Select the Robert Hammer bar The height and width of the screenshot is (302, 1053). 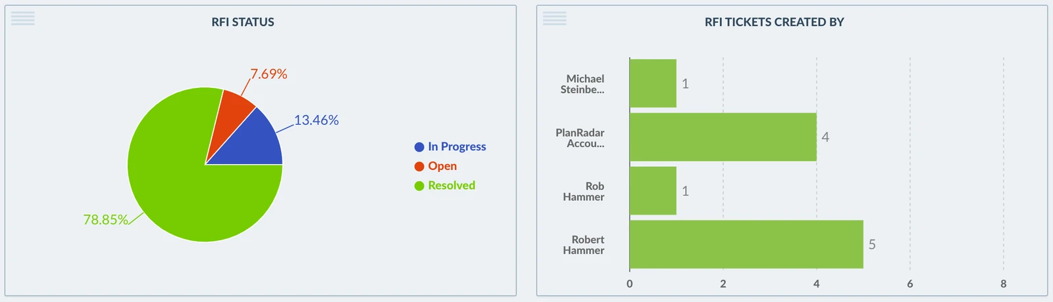click(x=746, y=244)
